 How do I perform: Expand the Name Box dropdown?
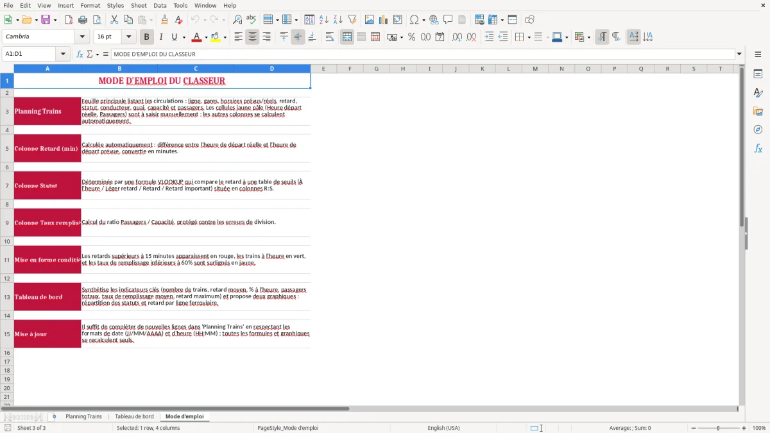pos(64,54)
